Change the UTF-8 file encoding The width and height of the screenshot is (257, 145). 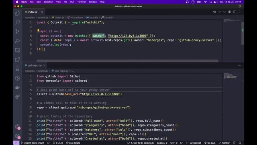click(x=174, y=143)
